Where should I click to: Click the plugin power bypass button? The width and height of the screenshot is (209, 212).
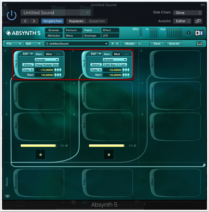point(12,15)
